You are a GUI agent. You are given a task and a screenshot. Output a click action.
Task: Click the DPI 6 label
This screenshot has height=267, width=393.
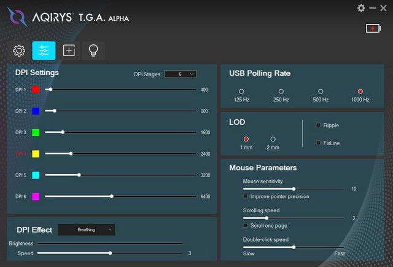coord(20,196)
